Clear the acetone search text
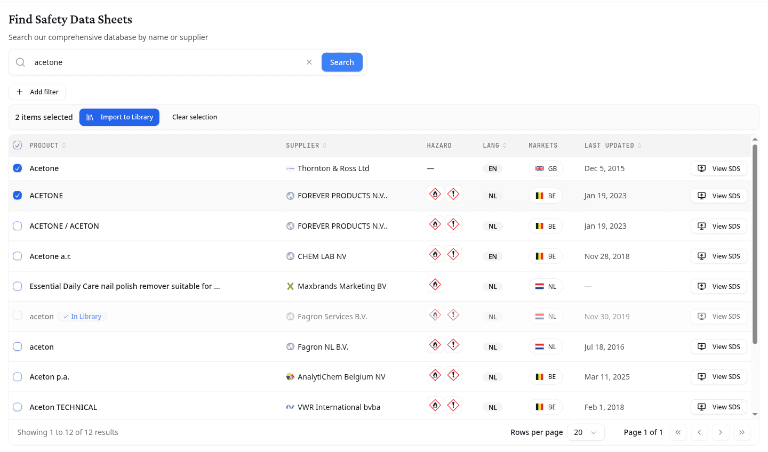 [x=309, y=62]
